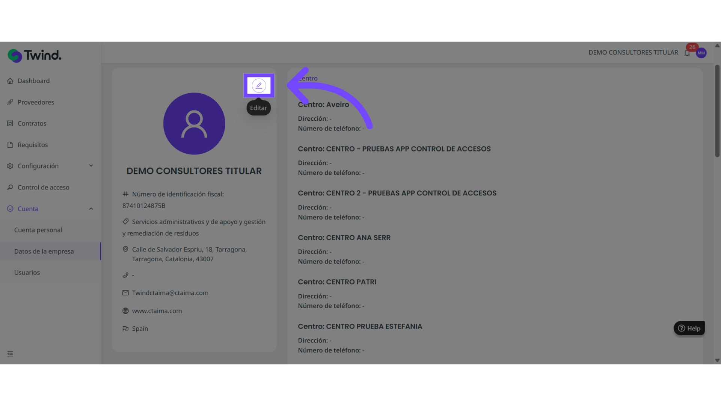
Task: Click the Dashboard home icon
Action: pos(10,81)
